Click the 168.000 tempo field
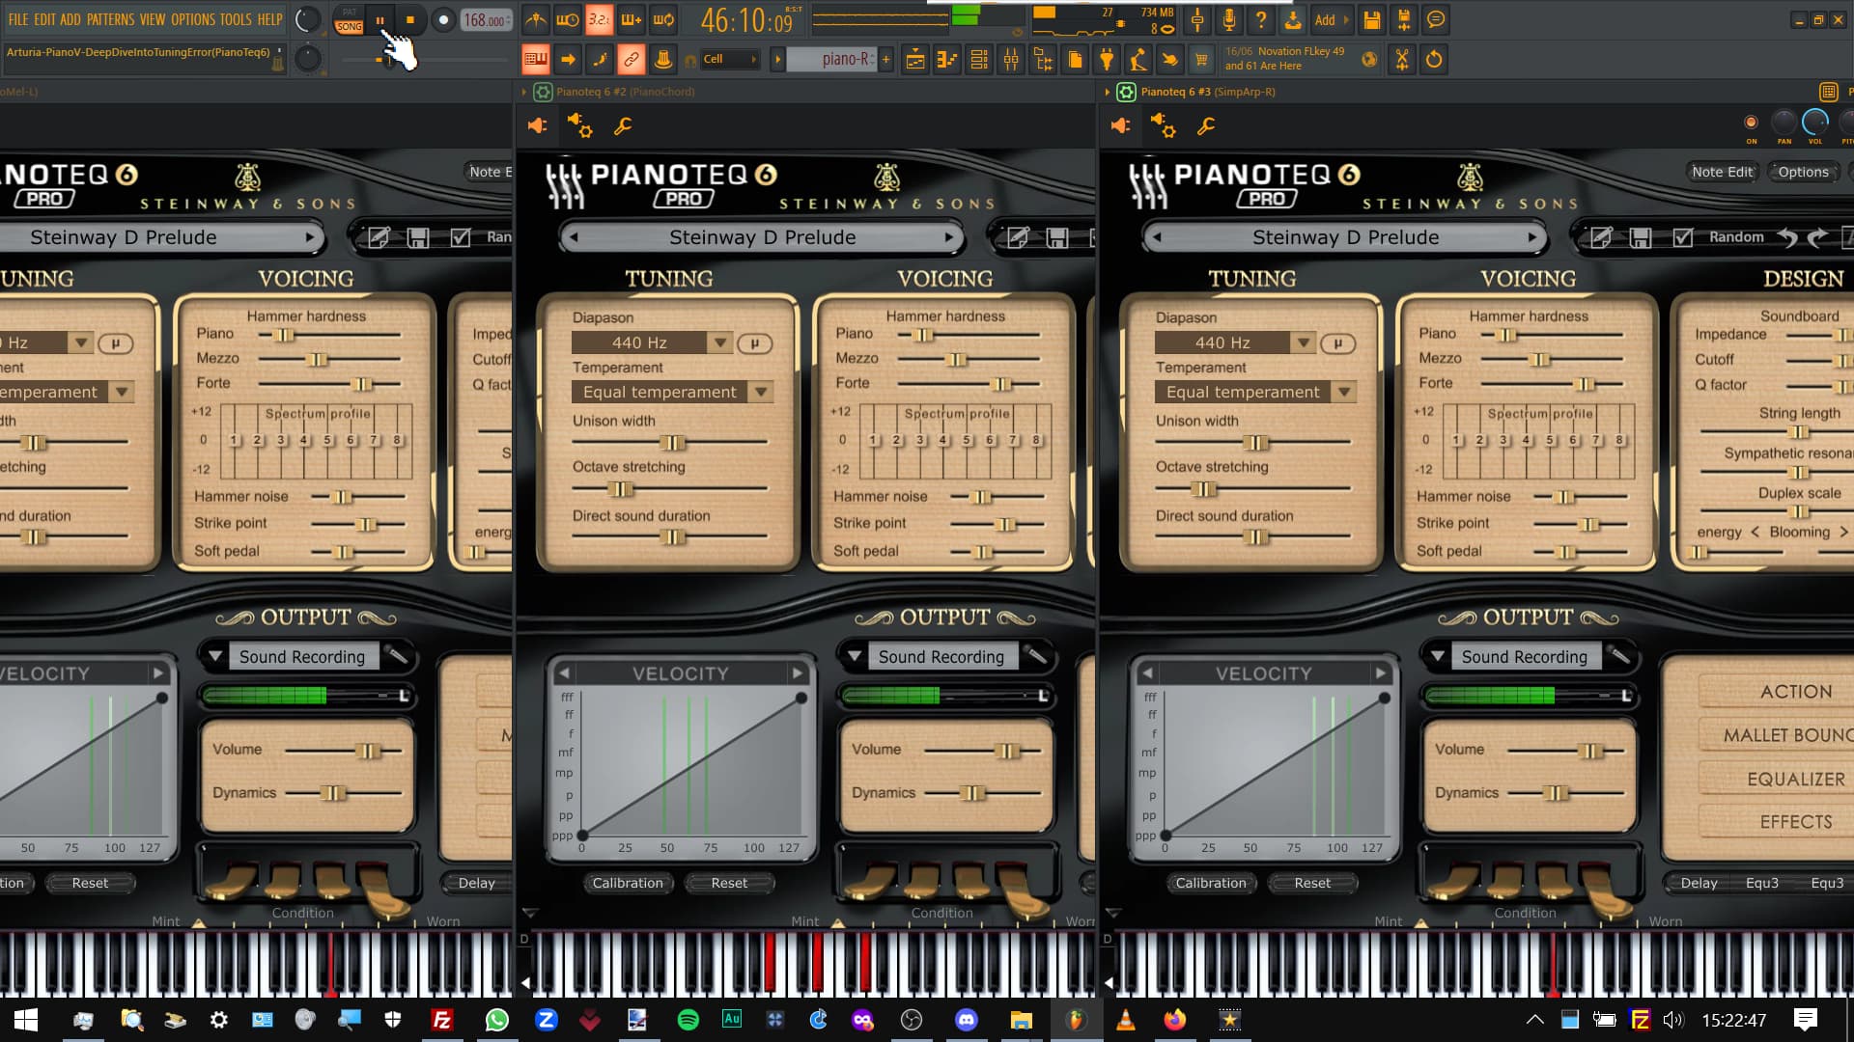The width and height of the screenshot is (1854, 1042). click(487, 19)
